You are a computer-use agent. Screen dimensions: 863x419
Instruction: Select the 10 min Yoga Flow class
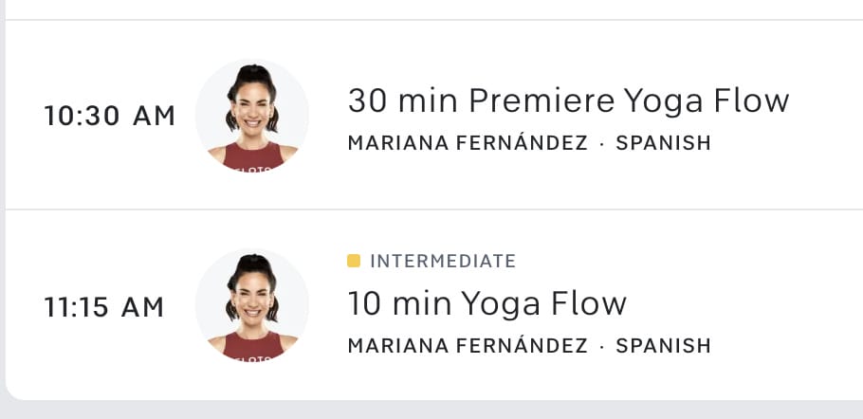coord(487,303)
